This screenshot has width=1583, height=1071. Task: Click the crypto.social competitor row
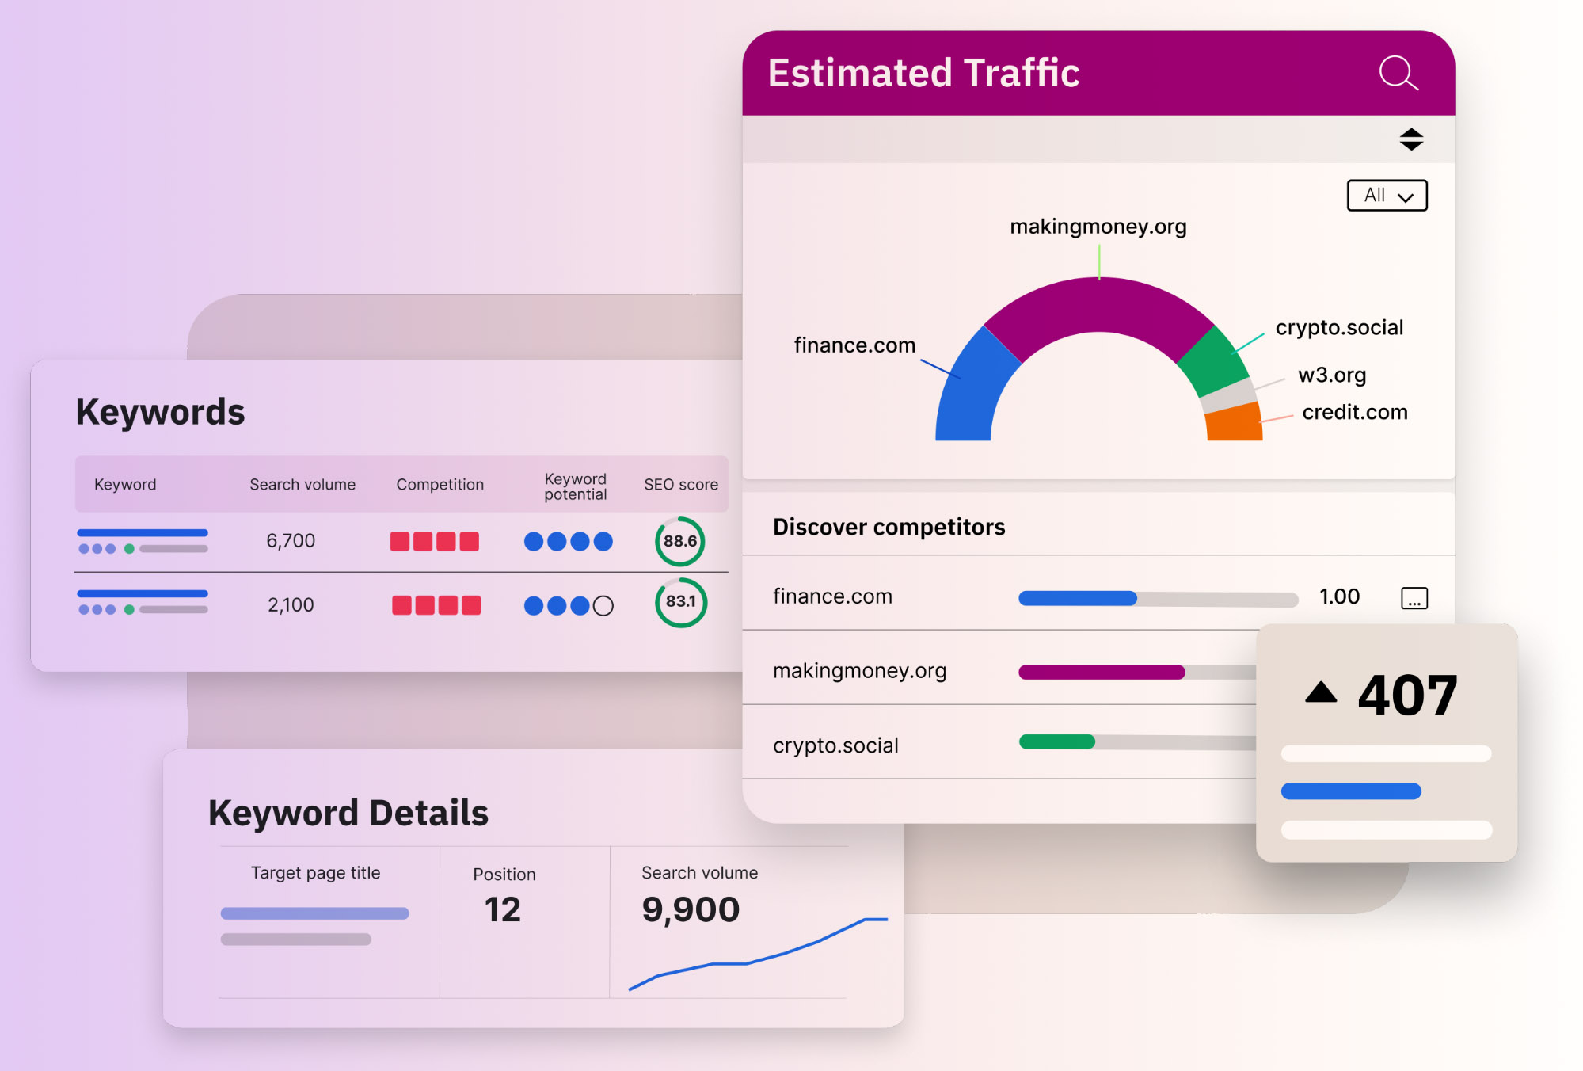click(835, 745)
